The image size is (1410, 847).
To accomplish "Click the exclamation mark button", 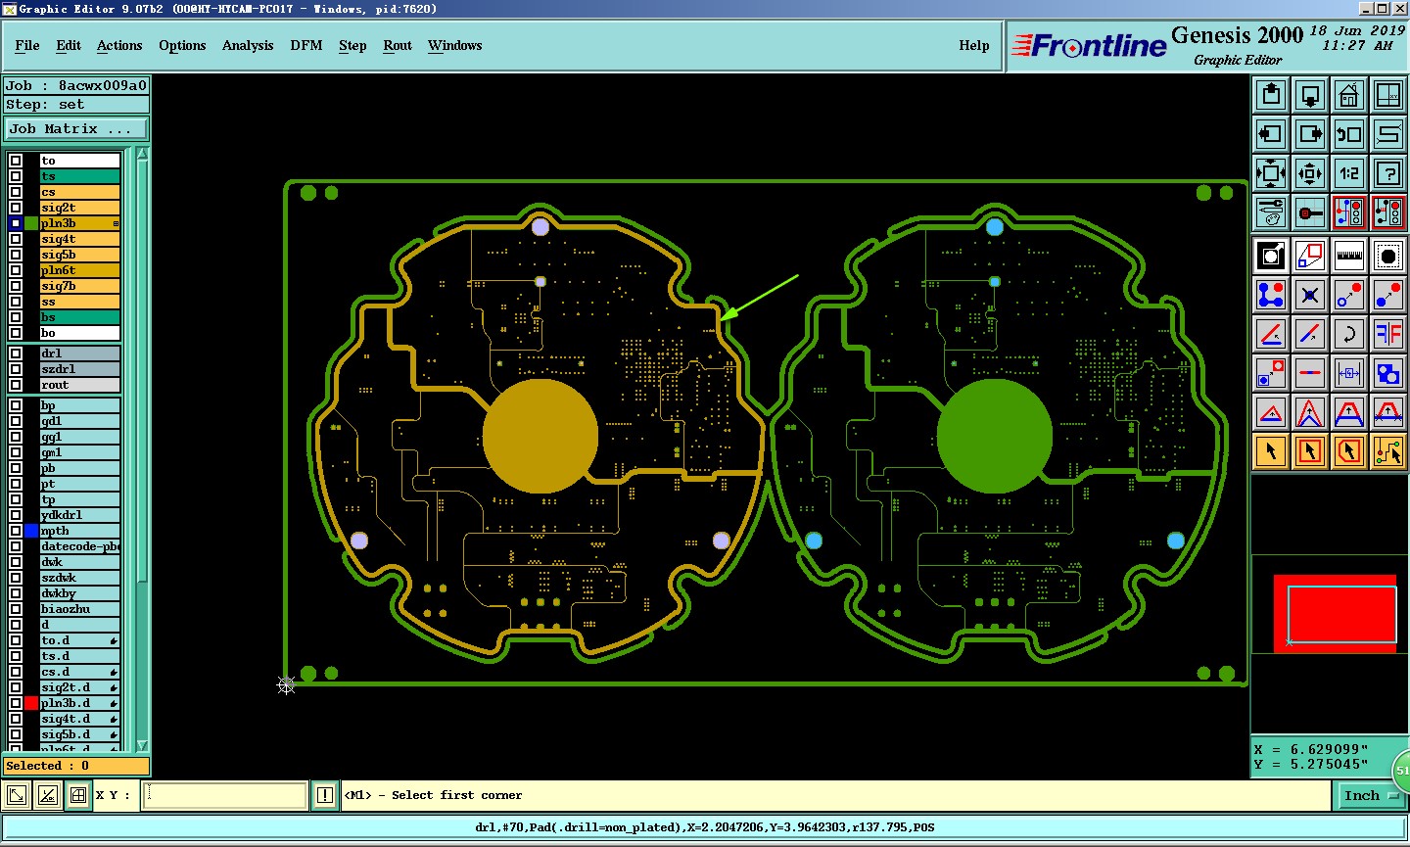I will (x=325, y=795).
